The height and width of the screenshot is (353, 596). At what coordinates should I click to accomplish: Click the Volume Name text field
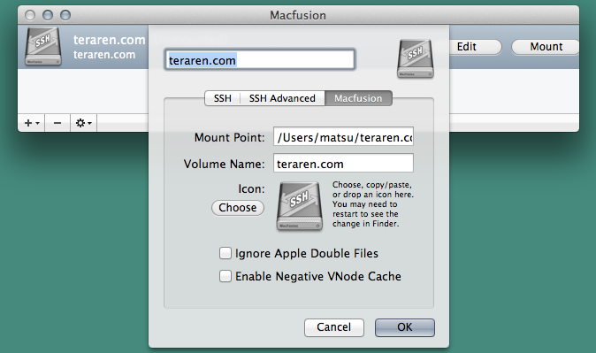pos(343,163)
